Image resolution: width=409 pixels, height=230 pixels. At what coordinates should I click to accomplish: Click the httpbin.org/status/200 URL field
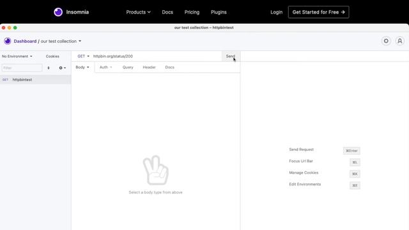tap(157, 56)
